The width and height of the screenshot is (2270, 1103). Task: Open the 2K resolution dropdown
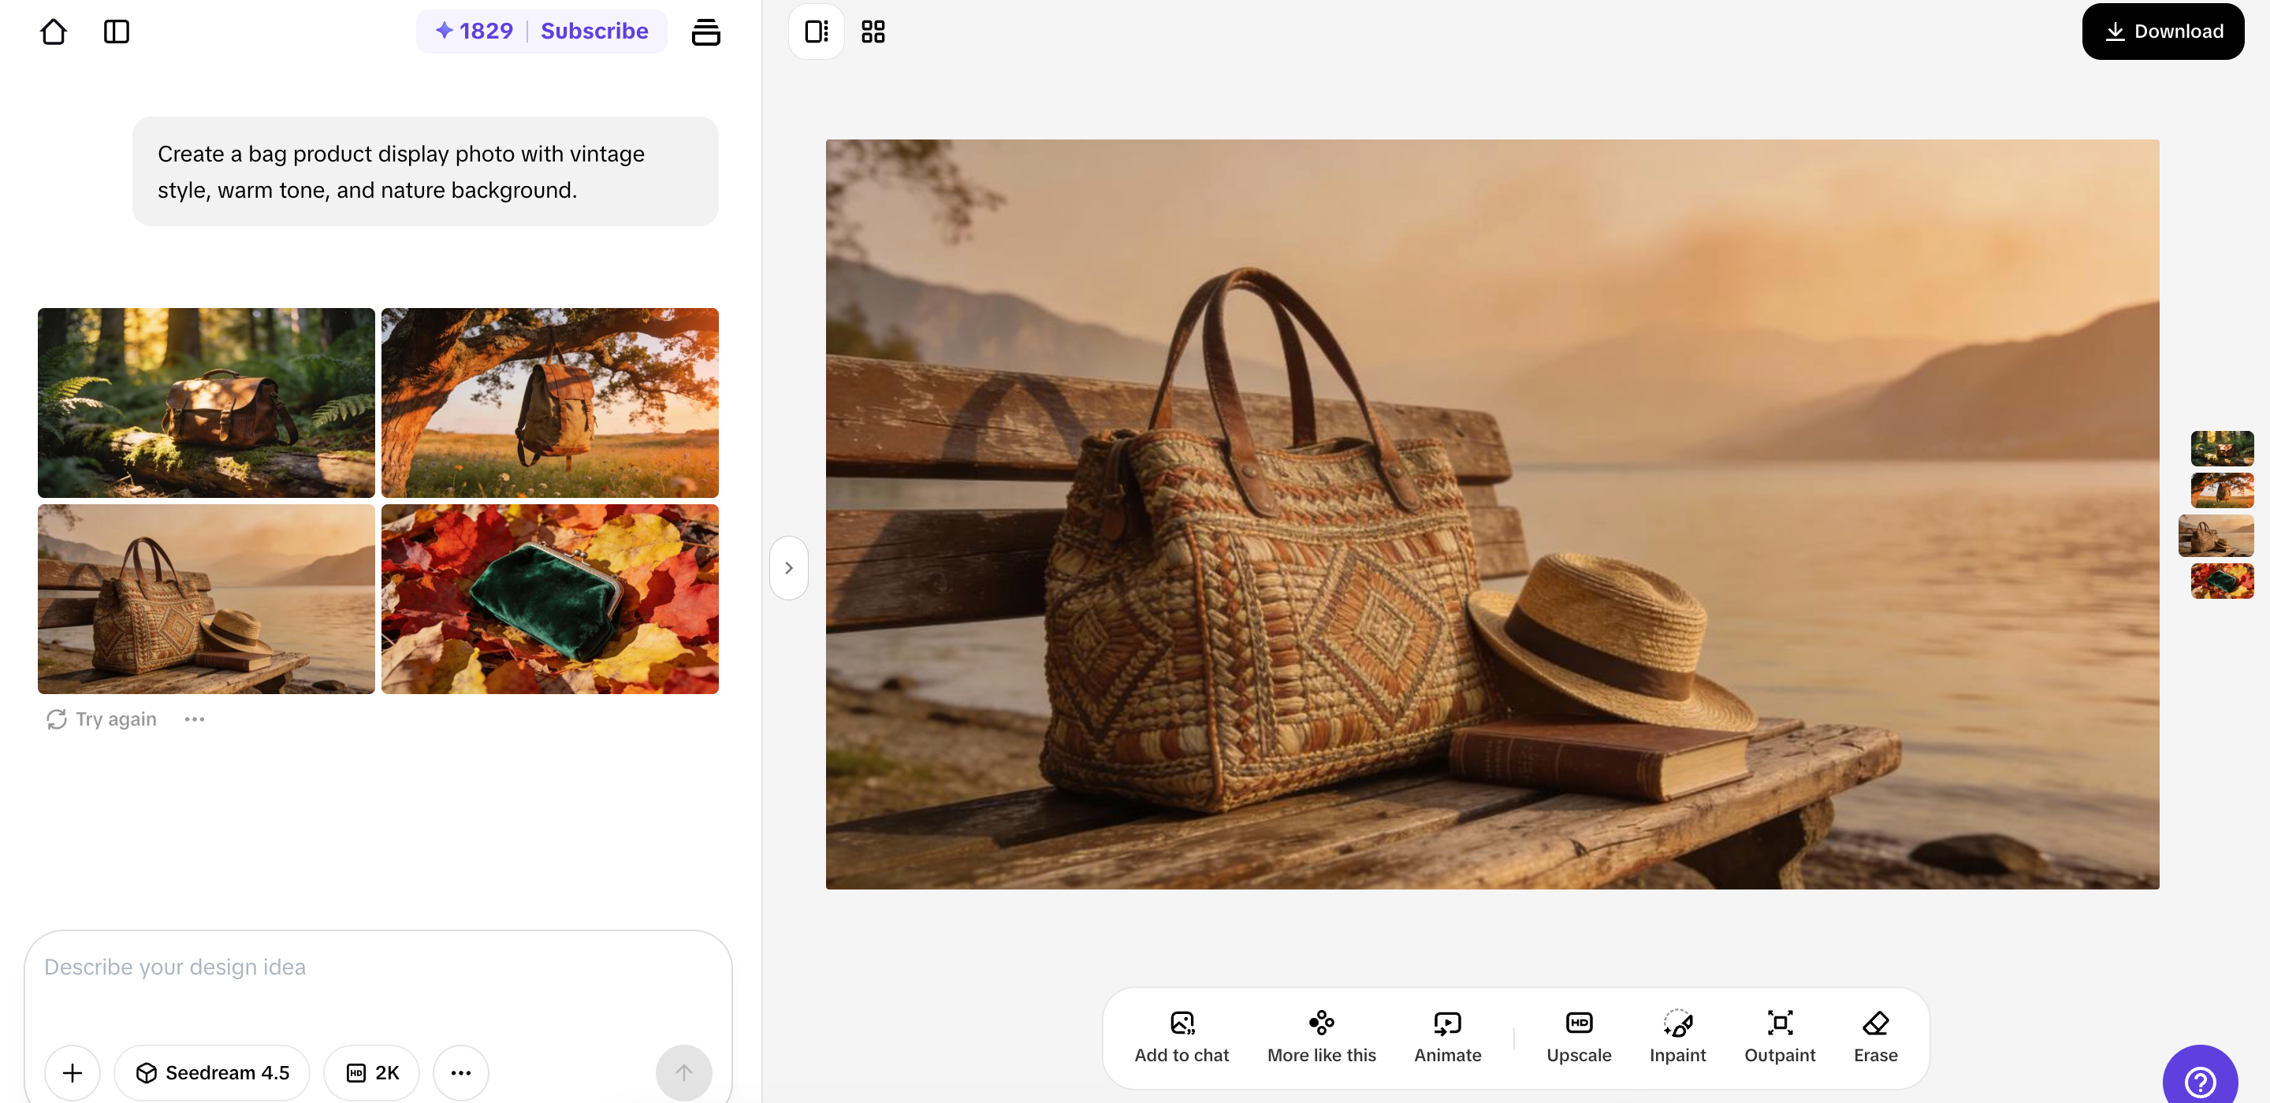tap(372, 1072)
